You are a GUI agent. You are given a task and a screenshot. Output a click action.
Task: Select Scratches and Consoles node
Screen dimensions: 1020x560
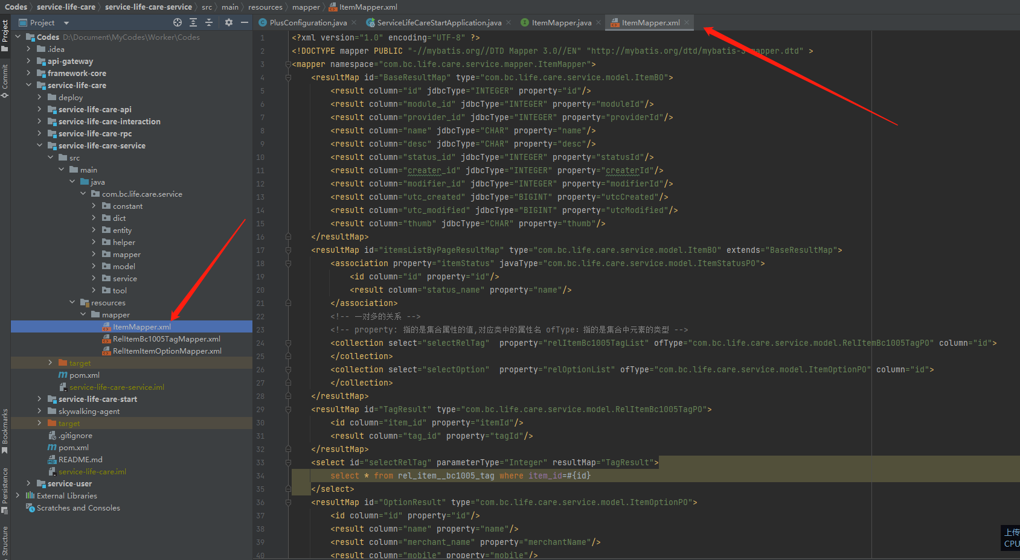[x=78, y=507]
